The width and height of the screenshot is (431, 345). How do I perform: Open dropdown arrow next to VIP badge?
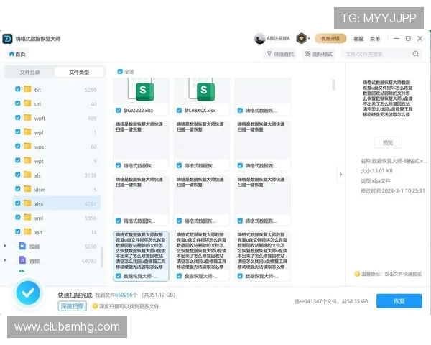click(309, 39)
